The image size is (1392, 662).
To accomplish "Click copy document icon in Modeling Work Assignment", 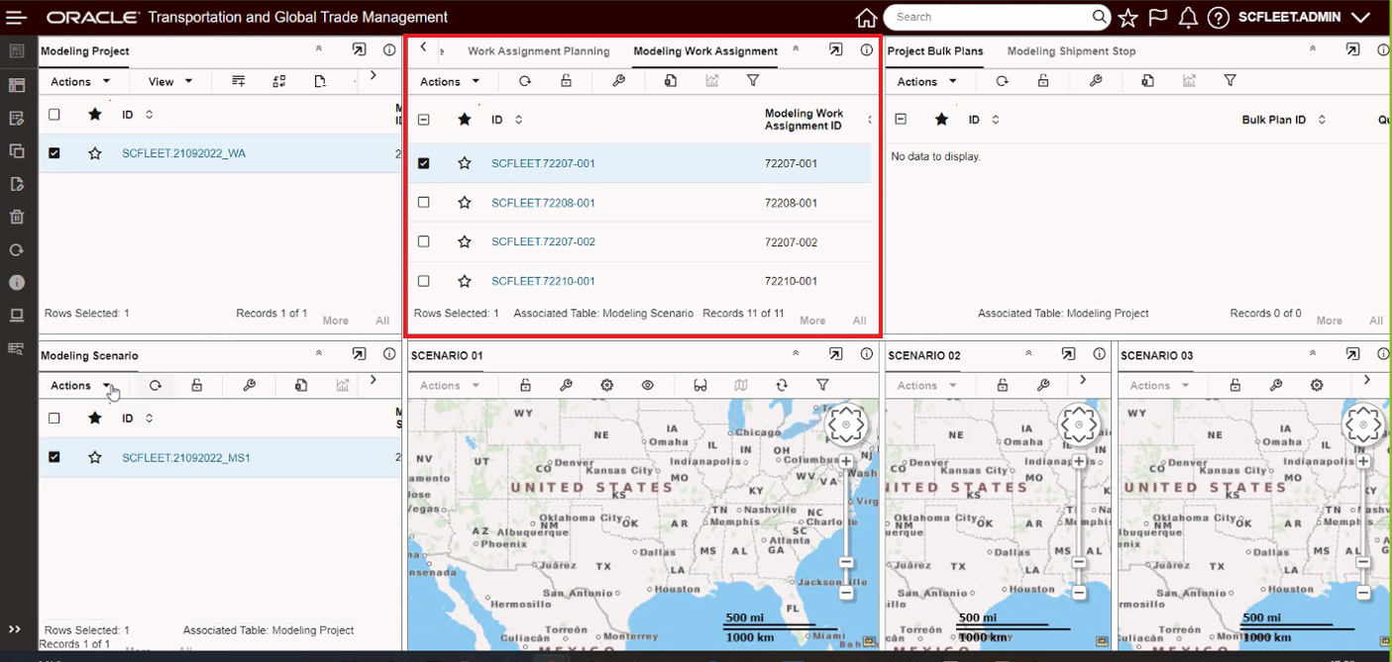I will 671,81.
